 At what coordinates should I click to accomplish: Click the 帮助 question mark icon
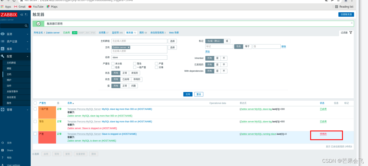[x=2, y=158]
